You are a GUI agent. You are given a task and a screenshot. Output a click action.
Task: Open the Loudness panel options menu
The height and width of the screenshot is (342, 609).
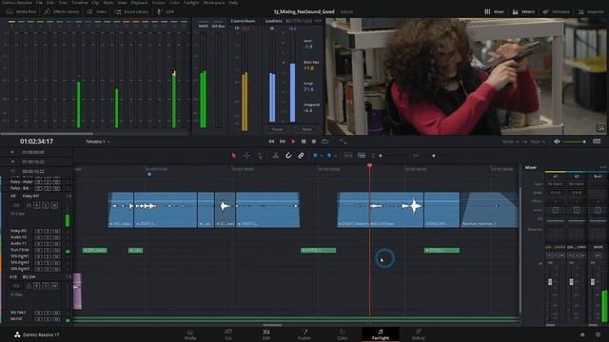318,21
